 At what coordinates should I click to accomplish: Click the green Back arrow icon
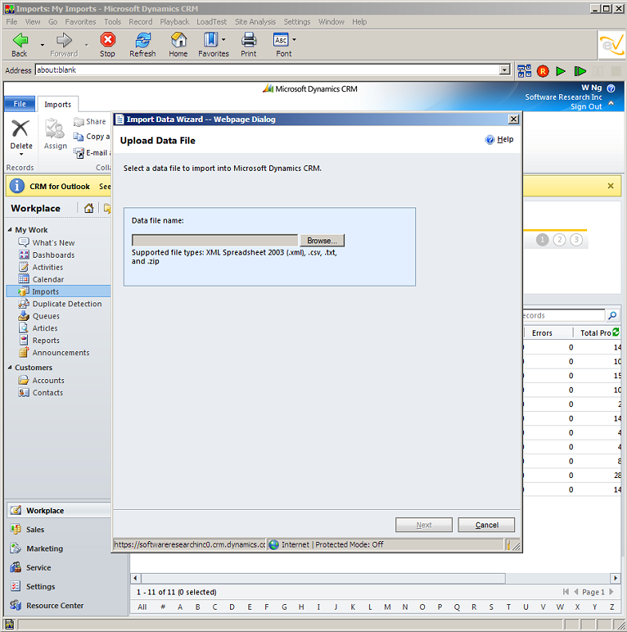[x=19, y=40]
